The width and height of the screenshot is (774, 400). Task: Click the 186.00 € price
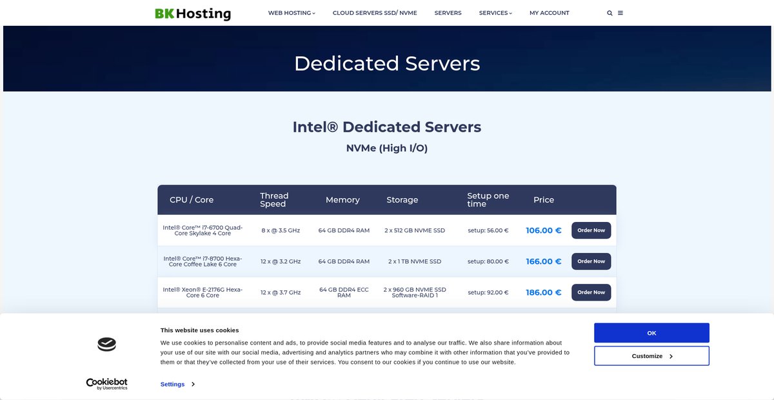click(x=544, y=292)
